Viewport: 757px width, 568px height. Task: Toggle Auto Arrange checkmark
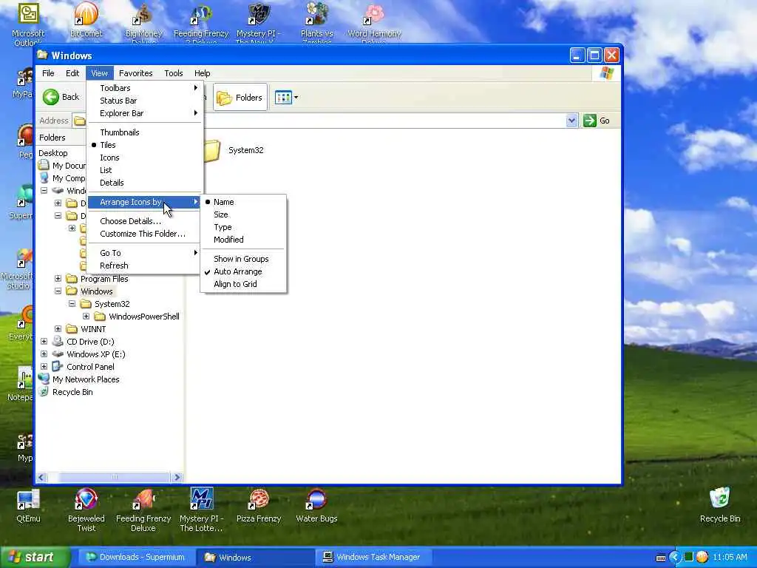(x=243, y=271)
